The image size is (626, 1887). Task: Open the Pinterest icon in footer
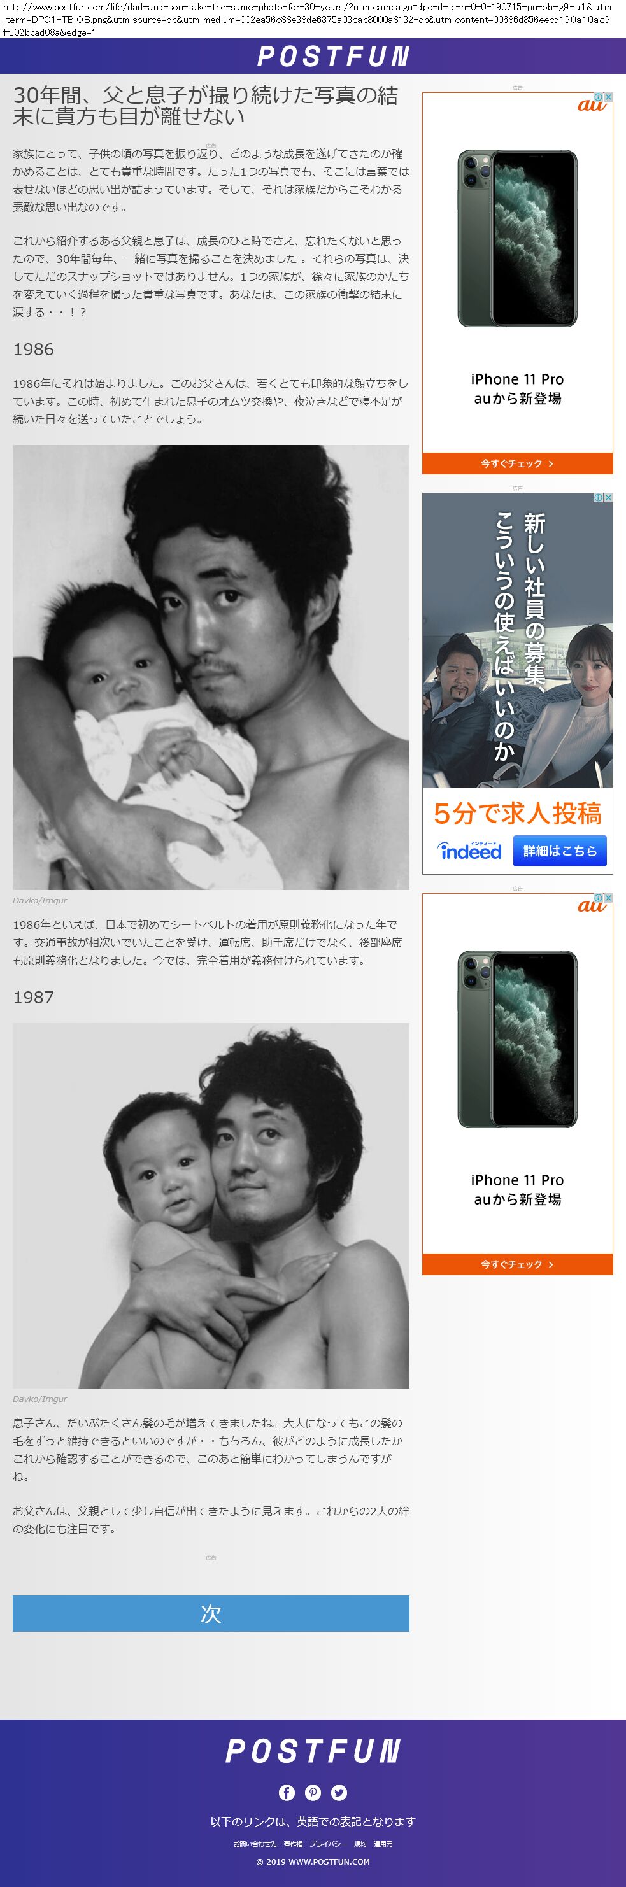313,1793
